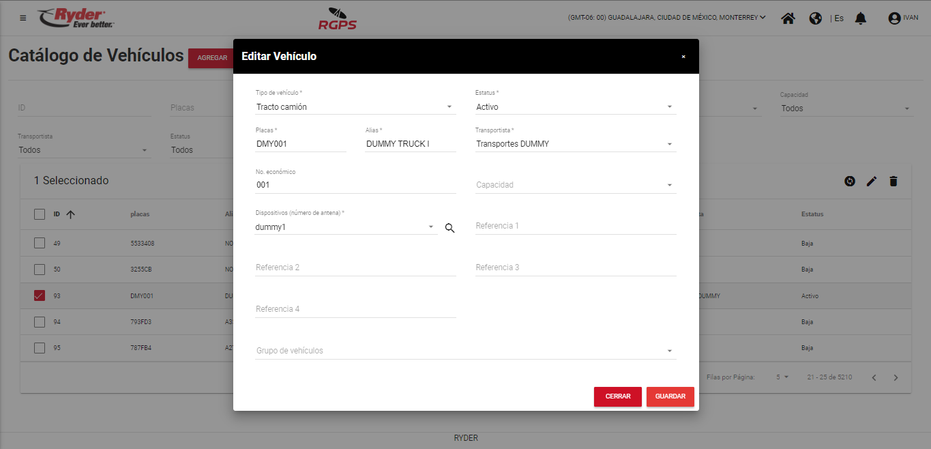Click the search magnifier beside Dispositivos field

point(449,228)
